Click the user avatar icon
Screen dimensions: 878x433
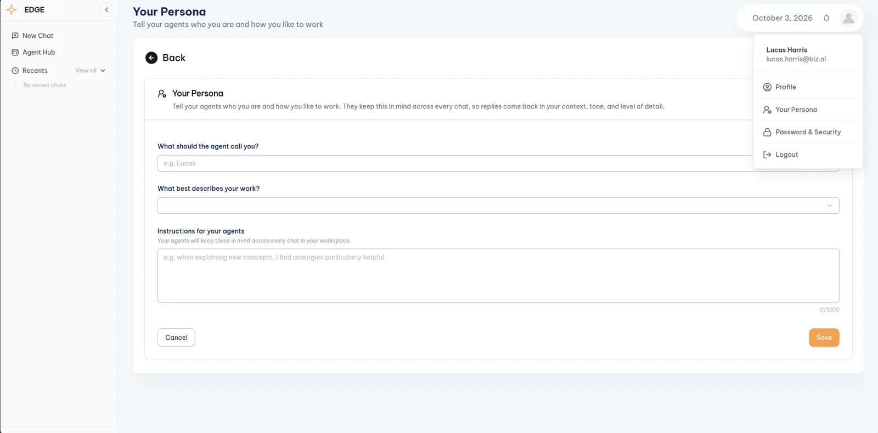tap(848, 18)
